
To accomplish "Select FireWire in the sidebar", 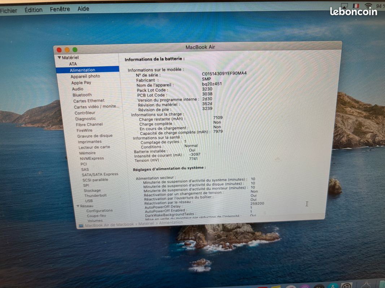I will [x=84, y=131].
